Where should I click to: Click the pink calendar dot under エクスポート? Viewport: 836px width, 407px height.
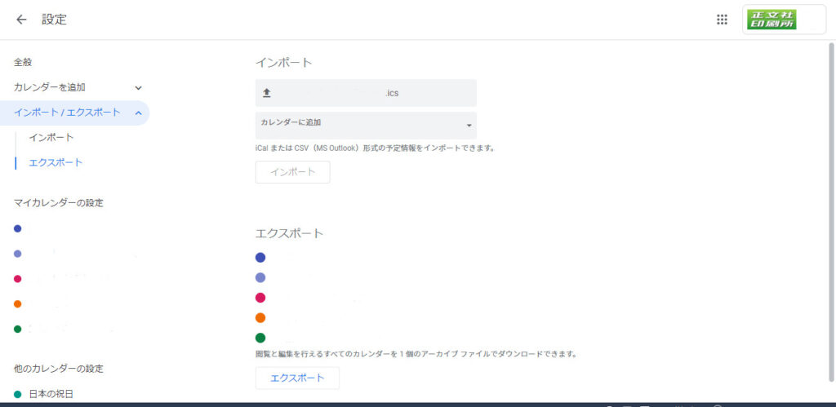[x=260, y=298]
